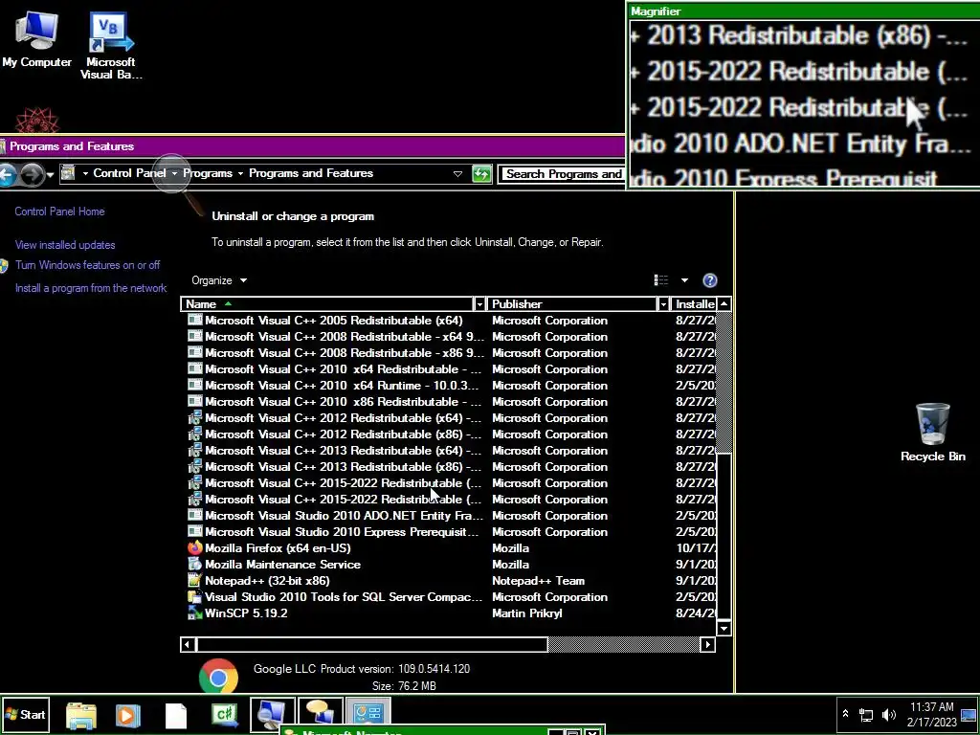Image resolution: width=980 pixels, height=735 pixels.
Task: Click the Programs breadcrumb segment
Action: coord(208,173)
